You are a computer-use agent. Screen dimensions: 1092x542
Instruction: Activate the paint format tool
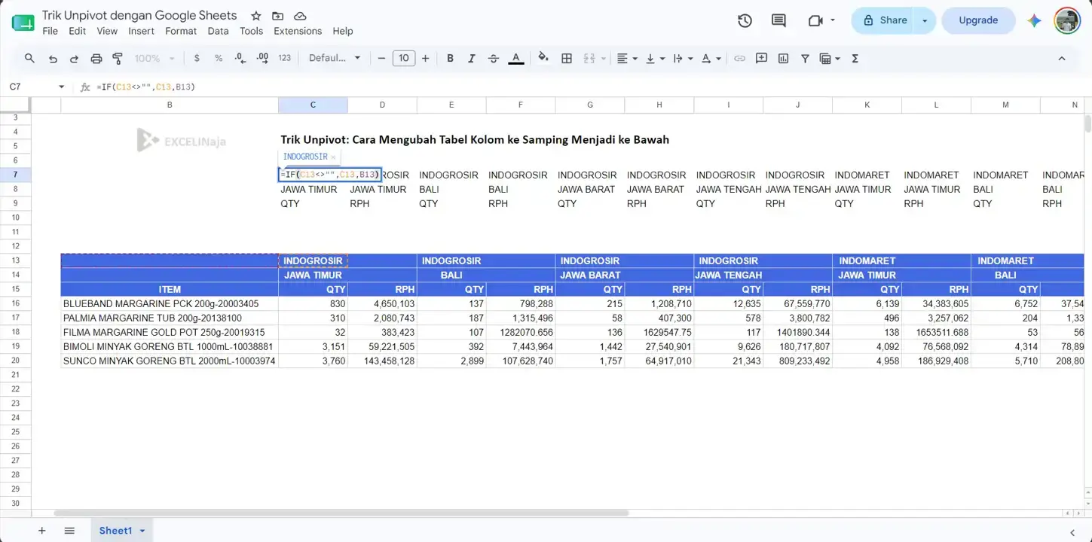[118, 58]
